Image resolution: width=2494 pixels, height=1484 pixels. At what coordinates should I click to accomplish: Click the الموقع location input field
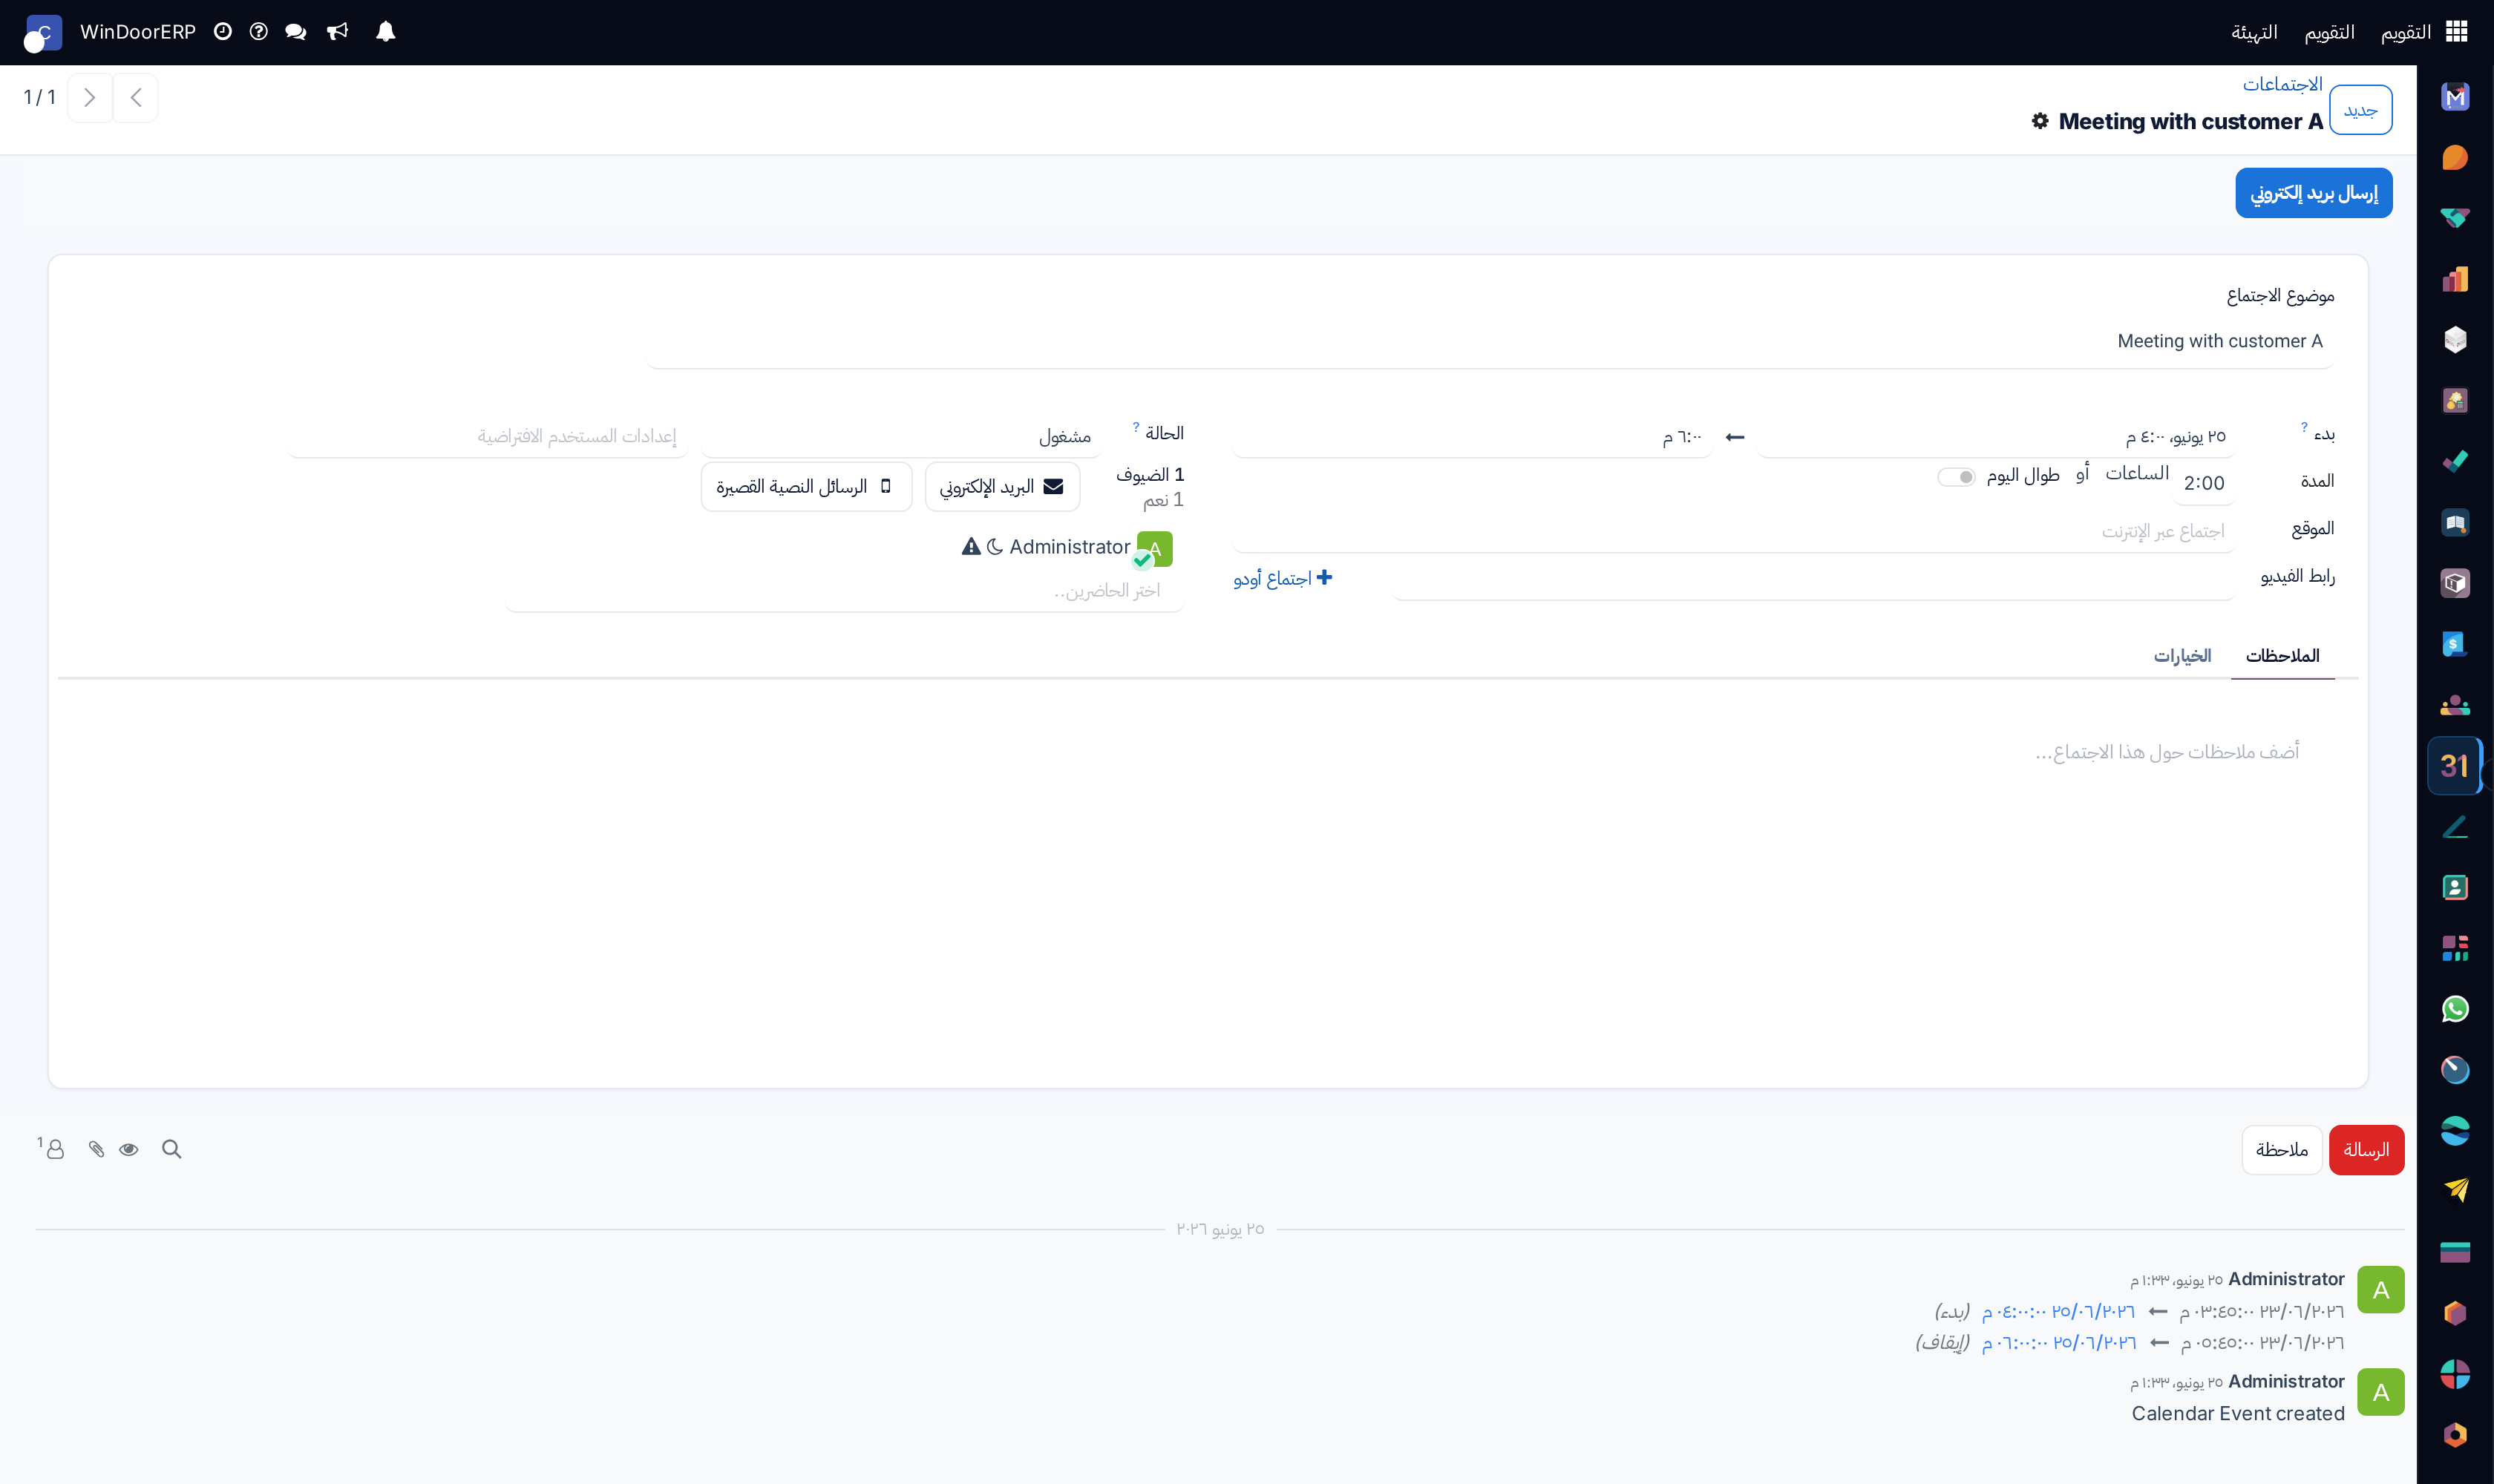[1734, 531]
